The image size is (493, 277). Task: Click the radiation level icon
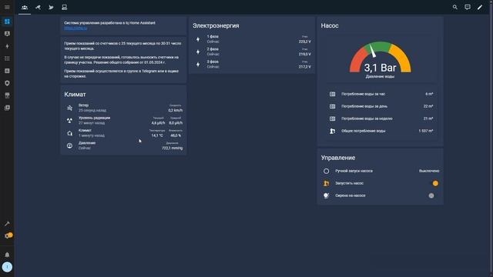(69, 120)
